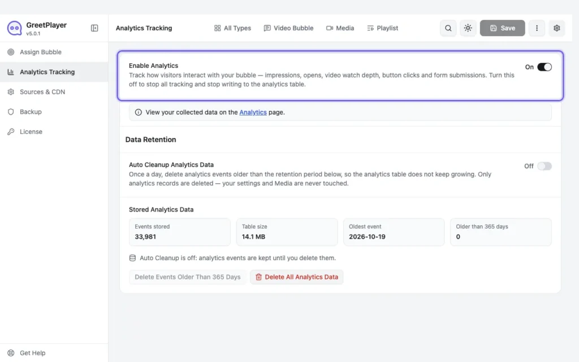This screenshot has height=362, width=579.
Task: Click the Analytics Tracking page title
Action: tap(144, 28)
